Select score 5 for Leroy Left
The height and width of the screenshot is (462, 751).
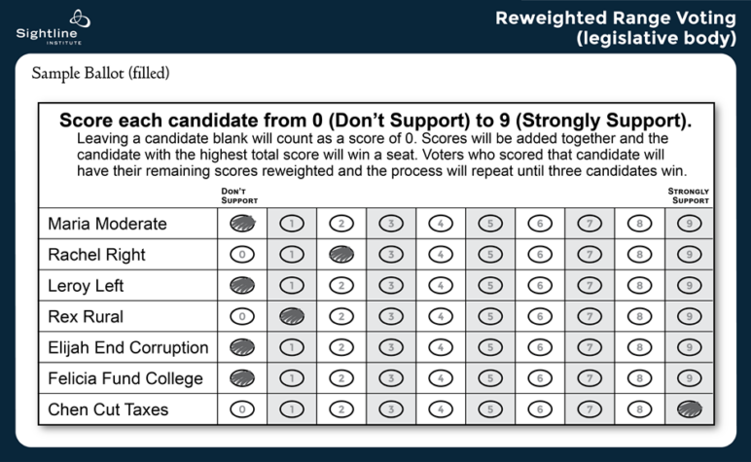click(491, 286)
